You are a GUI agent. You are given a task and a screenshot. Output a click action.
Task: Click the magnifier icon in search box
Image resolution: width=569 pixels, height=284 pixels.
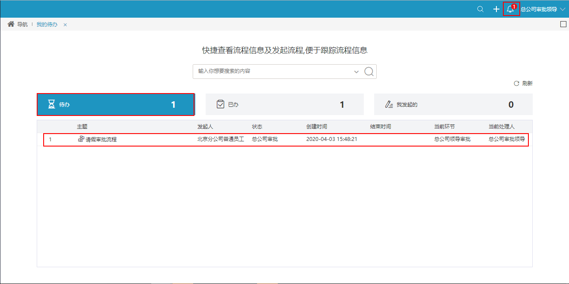click(369, 72)
